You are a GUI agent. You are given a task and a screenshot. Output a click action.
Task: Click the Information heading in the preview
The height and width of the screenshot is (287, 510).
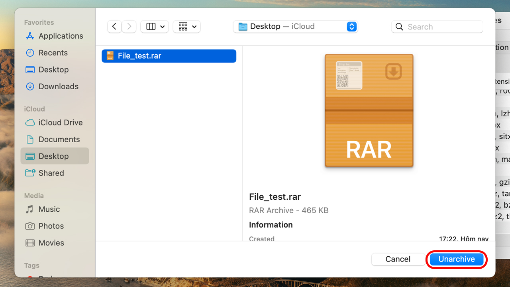coord(271,225)
